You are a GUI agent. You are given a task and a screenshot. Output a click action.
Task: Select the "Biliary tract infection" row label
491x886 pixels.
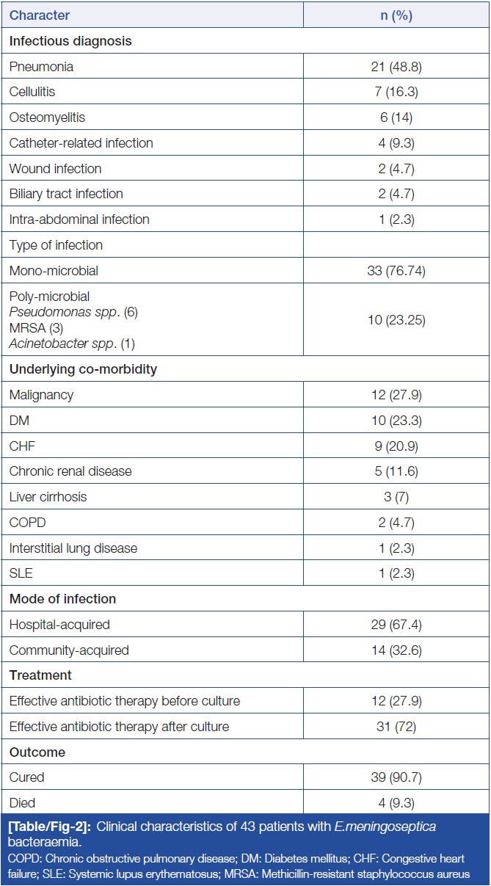click(x=66, y=194)
